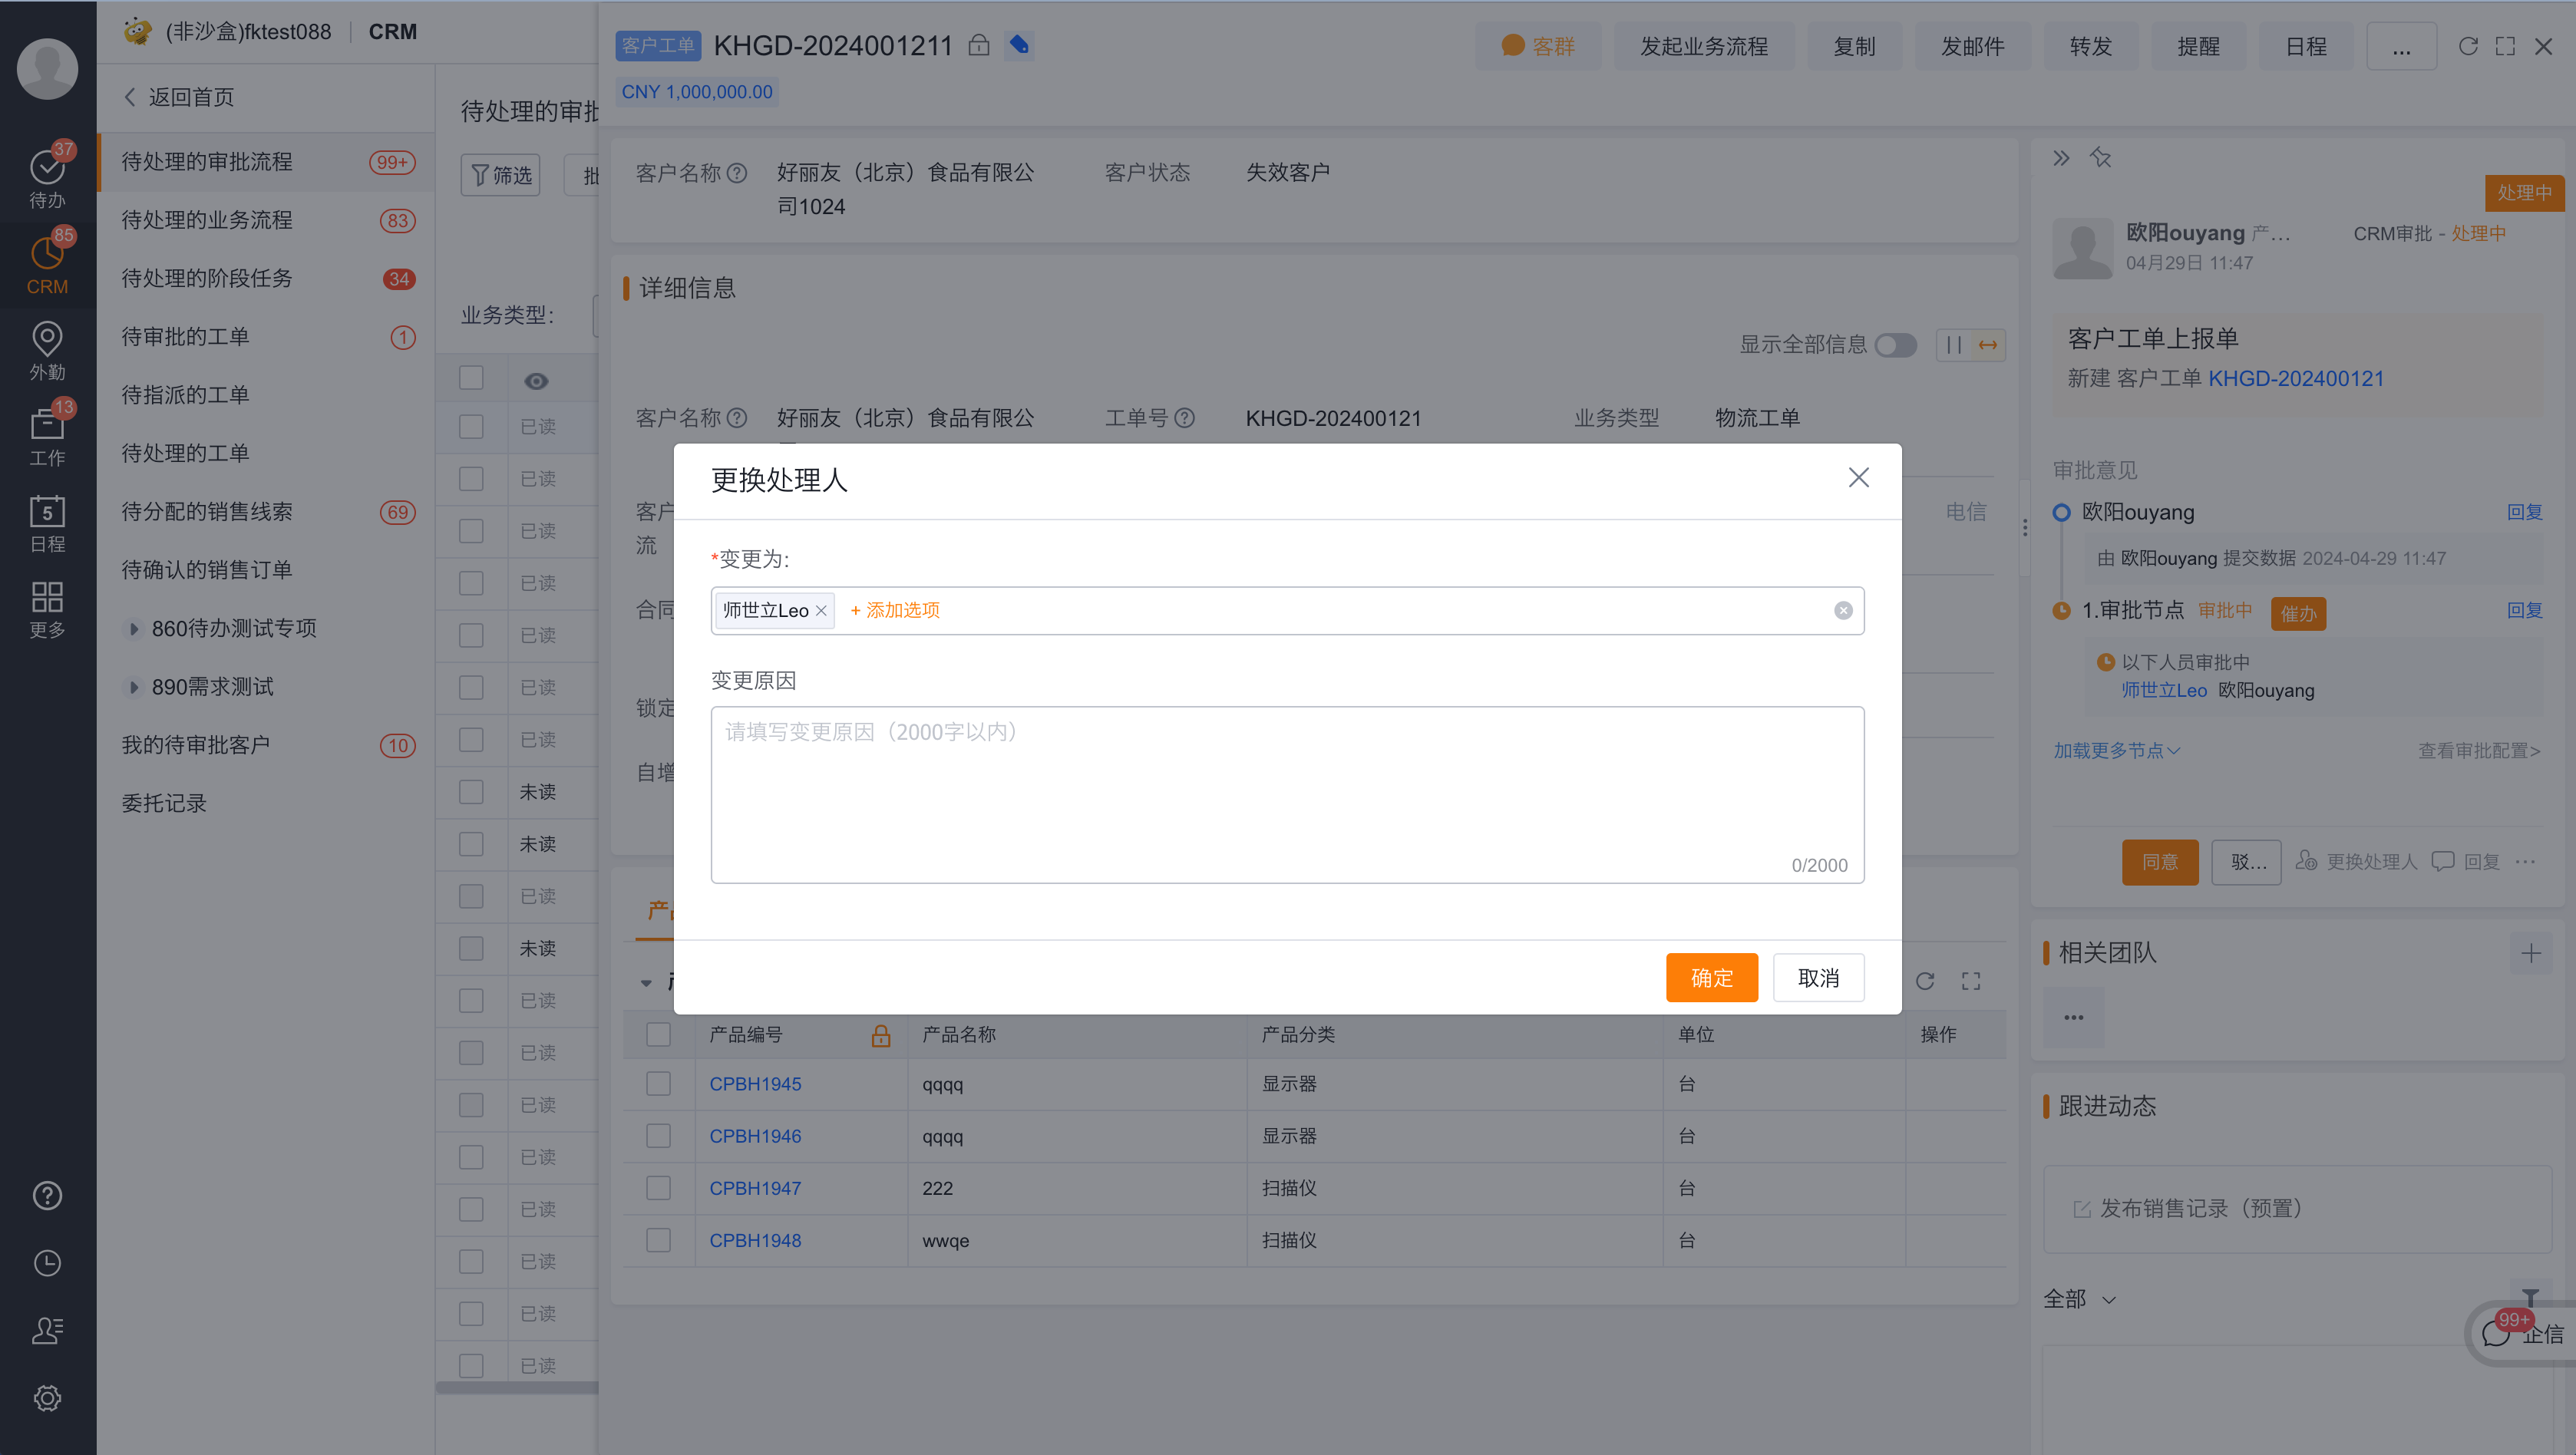Open work order link KHGD-202400121
The height and width of the screenshot is (1455, 2576).
2297,378
